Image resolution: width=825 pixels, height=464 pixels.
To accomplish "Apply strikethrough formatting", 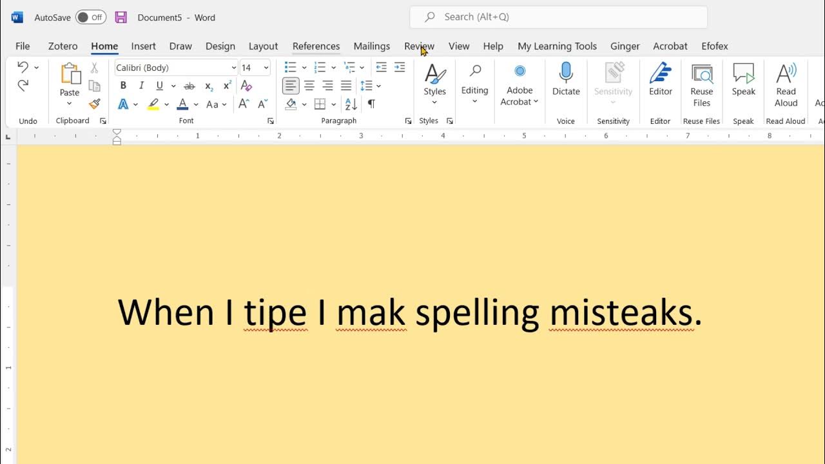I will (x=189, y=86).
